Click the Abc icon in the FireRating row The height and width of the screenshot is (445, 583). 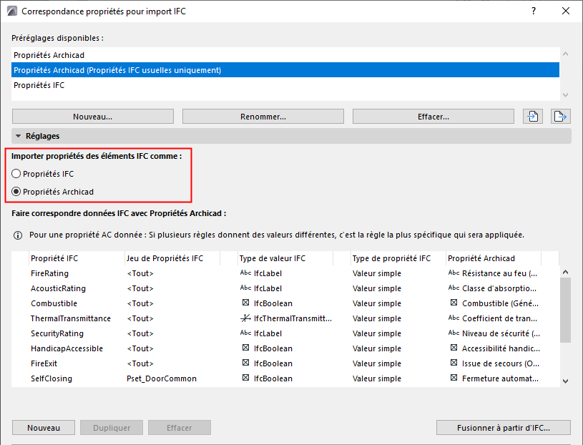(245, 273)
